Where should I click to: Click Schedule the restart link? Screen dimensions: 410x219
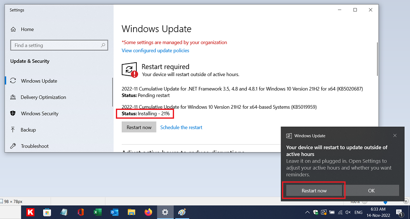click(181, 127)
